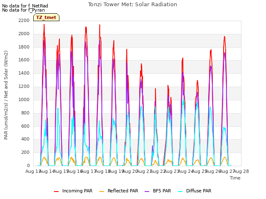Click the purple BF5 PAR legend swatch
The image size is (266, 199).
coord(147,192)
